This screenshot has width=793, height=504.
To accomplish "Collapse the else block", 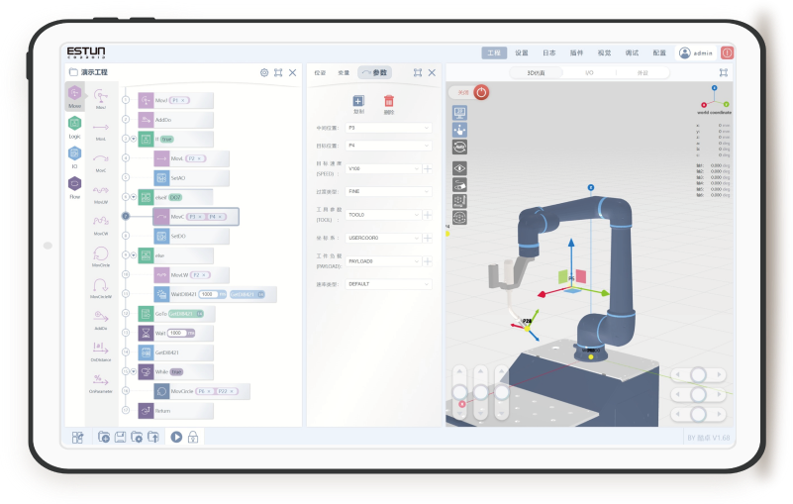I will pos(134,255).
